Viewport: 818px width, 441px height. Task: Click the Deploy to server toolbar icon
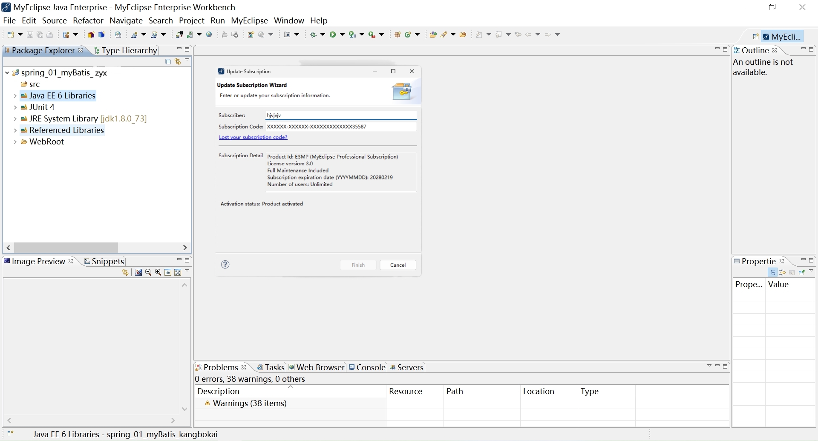179,35
